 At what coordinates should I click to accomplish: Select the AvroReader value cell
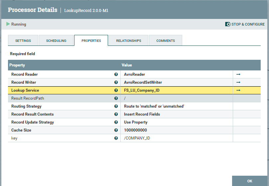177,74
